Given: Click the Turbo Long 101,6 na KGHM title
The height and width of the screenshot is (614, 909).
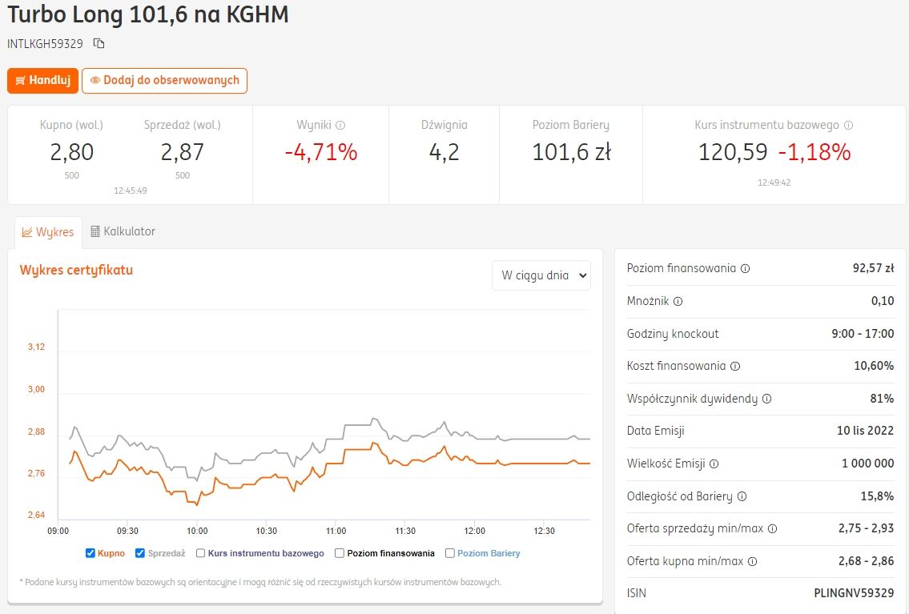Looking at the screenshot, I should click(x=148, y=14).
